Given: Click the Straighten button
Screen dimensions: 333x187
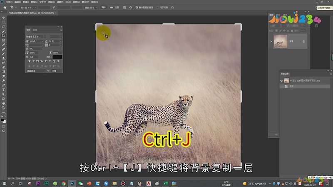Looking at the screenshot, I should 115,7.
